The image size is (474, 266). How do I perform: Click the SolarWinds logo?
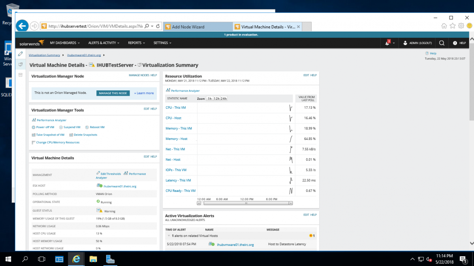point(31,43)
